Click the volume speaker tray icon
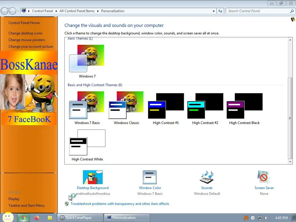Screen dimensions: 296x222 click(x=267, y=218)
